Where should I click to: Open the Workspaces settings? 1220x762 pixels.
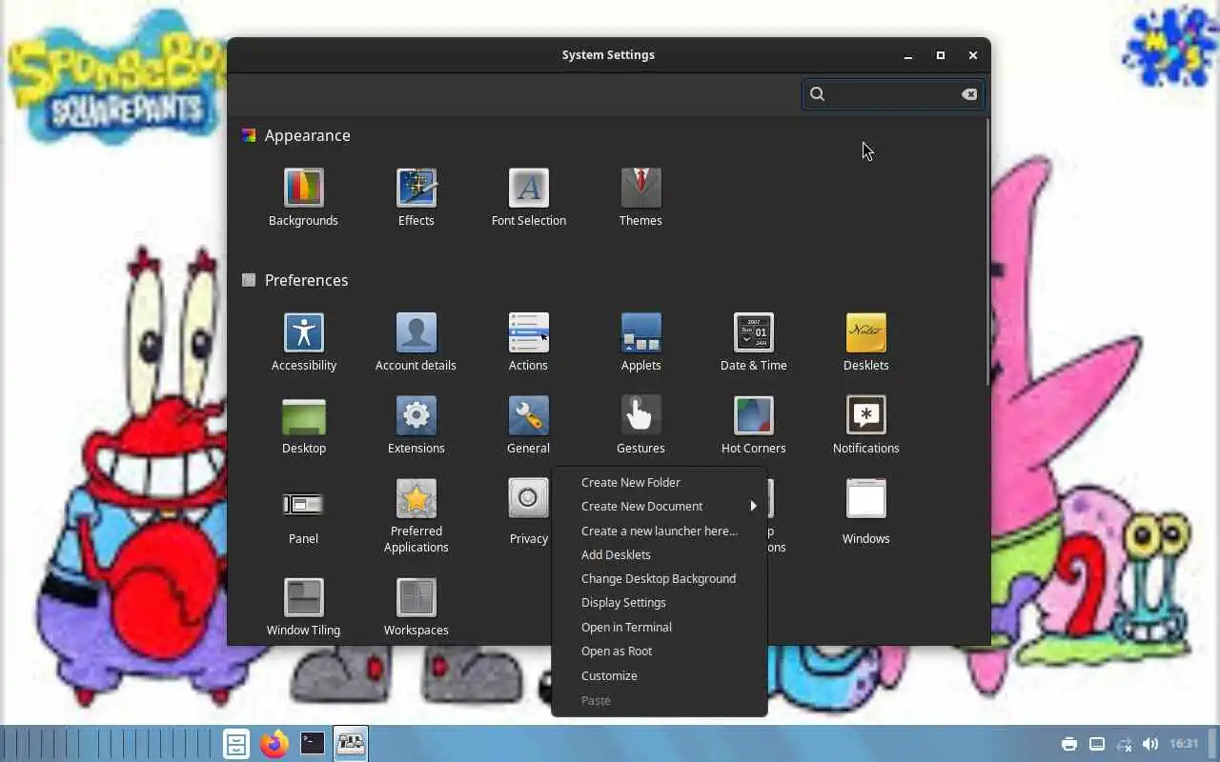(x=417, y=607)
